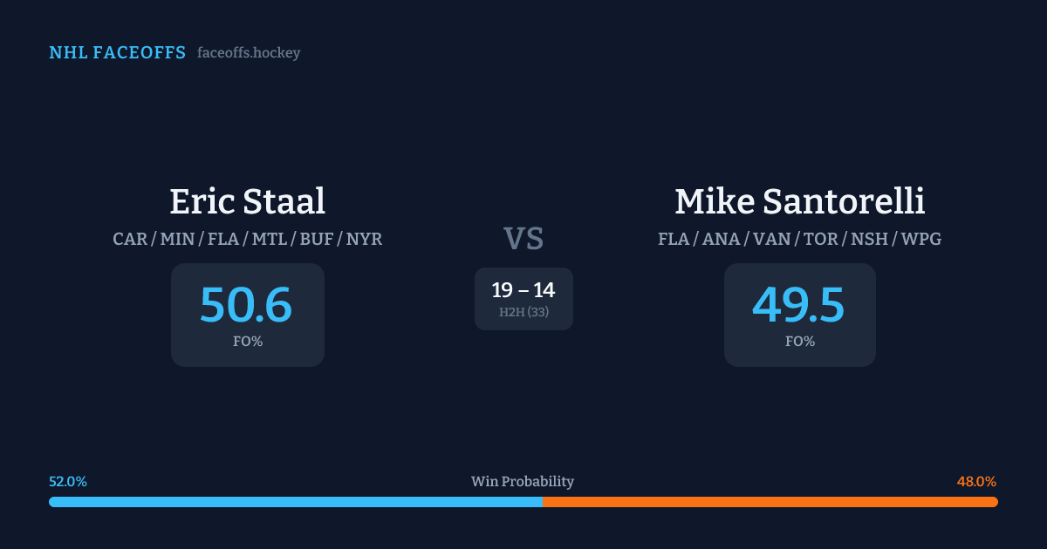Click the 48.0% win probability value
Image resolution: width=1047 pixels, height=549 pixels.
976,482
